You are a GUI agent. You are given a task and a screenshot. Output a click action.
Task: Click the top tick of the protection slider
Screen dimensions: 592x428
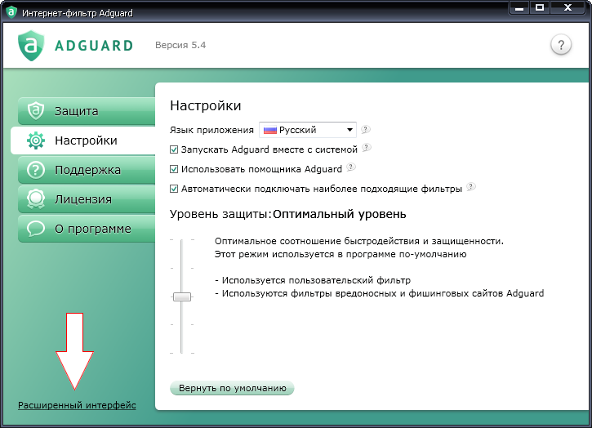182,240
